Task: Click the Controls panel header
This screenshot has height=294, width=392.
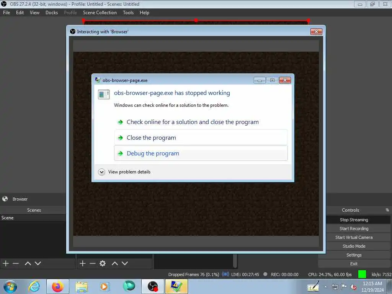Action: pyautogui.click(x=351, y=210)
